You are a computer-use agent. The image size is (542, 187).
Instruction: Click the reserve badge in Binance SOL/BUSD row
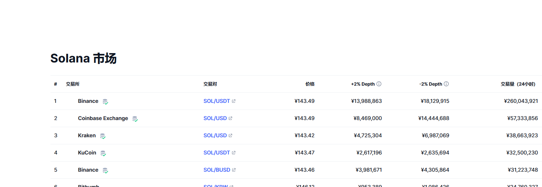pyautogui.click(x=105, y=170)
